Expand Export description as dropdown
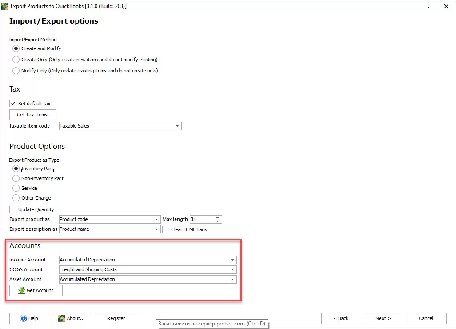 [156, 229]
